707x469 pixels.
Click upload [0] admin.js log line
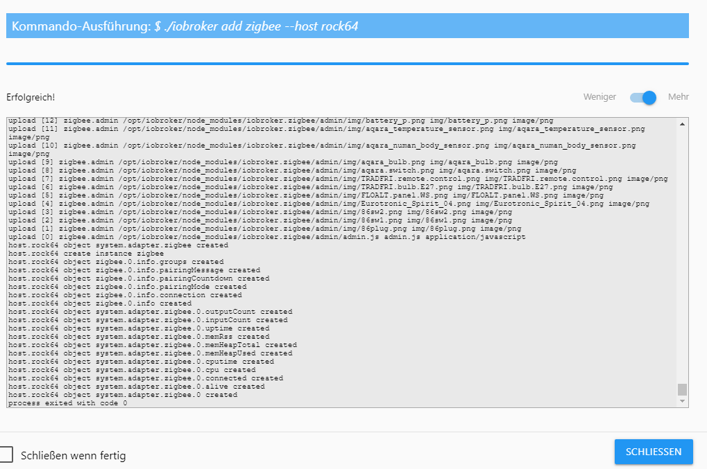point(266,237)
